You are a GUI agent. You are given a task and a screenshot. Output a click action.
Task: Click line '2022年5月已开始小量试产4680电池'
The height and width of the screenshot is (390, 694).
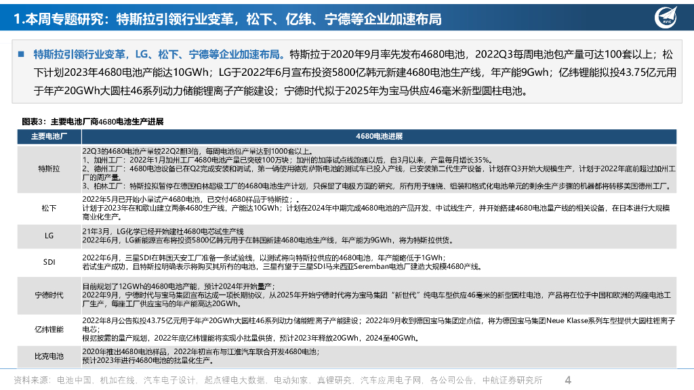click(x=191, y=200)
